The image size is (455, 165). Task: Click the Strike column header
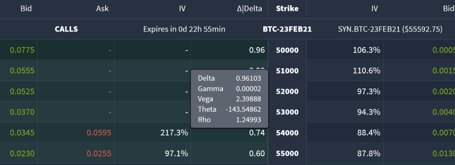287,9
